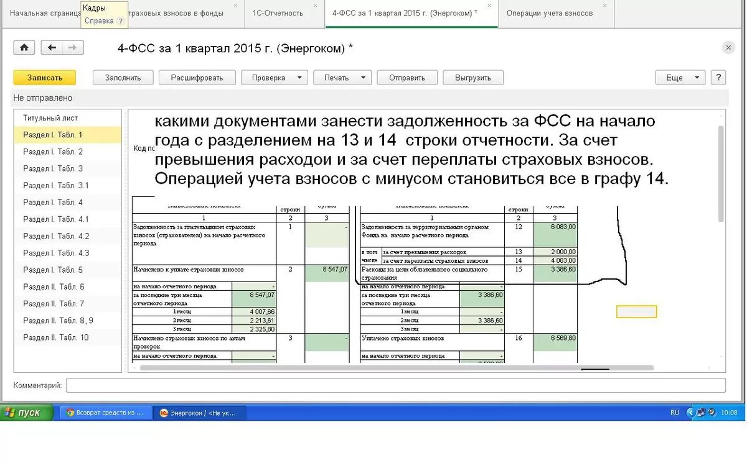Click the Записать button
The width and height of the screenshot is (747, 466).
(x=45, y=78)
